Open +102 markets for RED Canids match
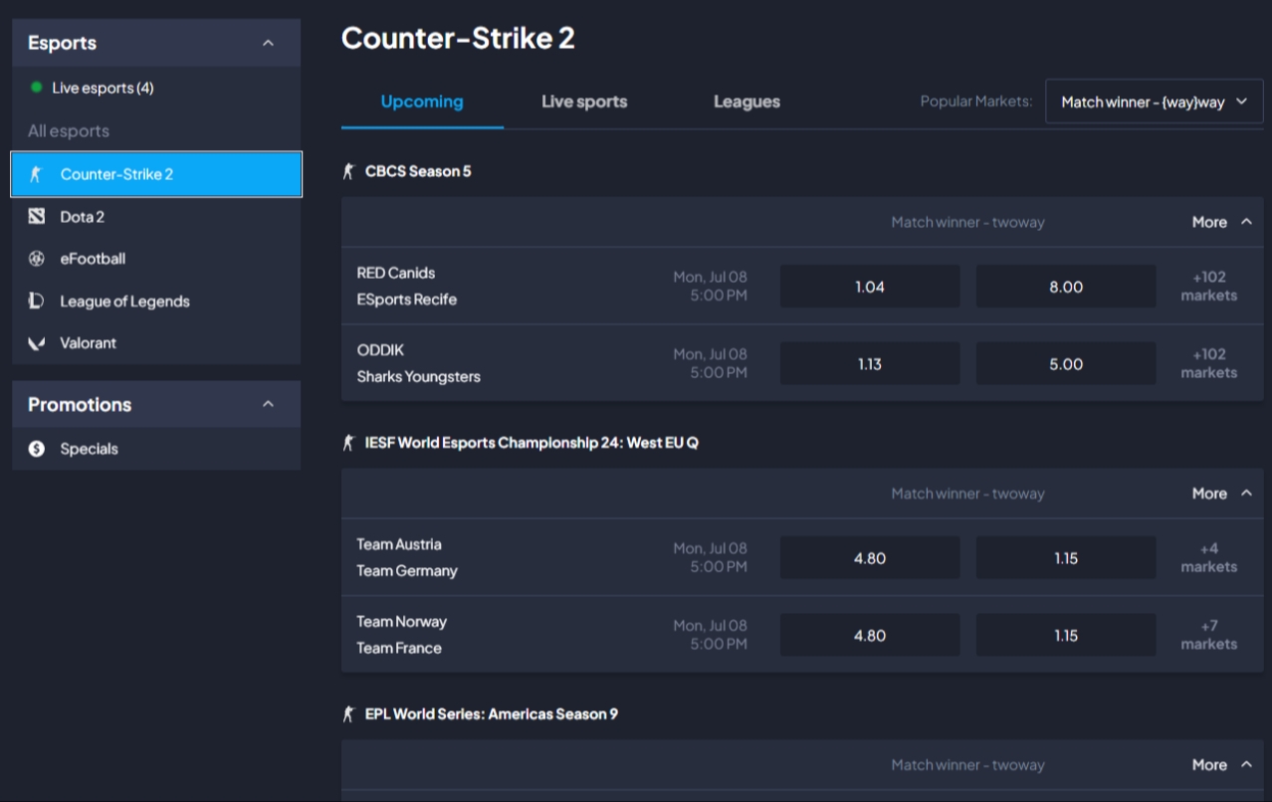Image resolution: width=1272 pixels, height=802 pixels. [1209, 287]
